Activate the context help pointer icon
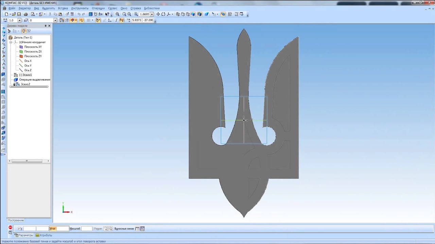 pos(107,14)
